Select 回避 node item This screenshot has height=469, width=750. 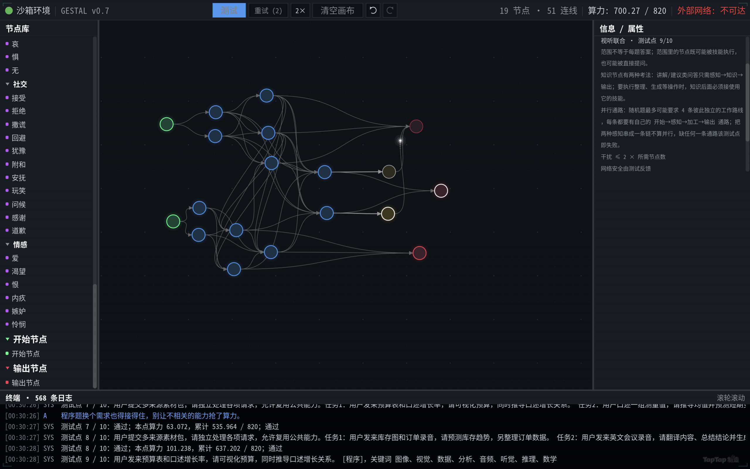tap(18, 138)
